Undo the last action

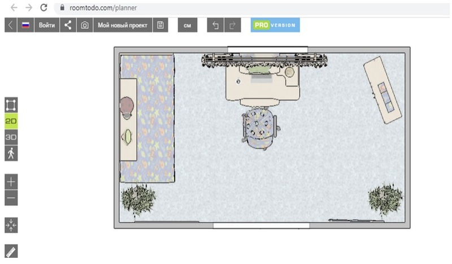click(x=215, y=25)
